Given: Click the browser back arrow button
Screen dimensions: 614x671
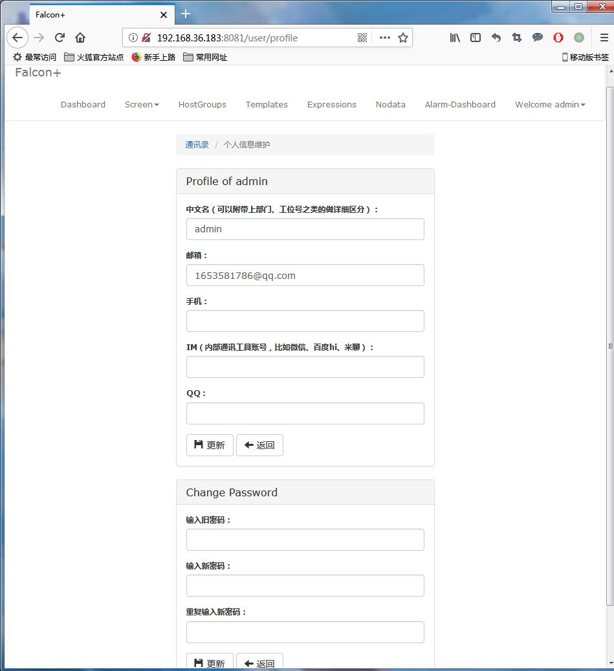Looking at the screenshot, I should [17, 38].
